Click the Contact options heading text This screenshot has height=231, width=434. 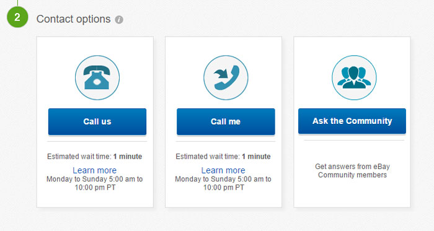pos(73,19)
